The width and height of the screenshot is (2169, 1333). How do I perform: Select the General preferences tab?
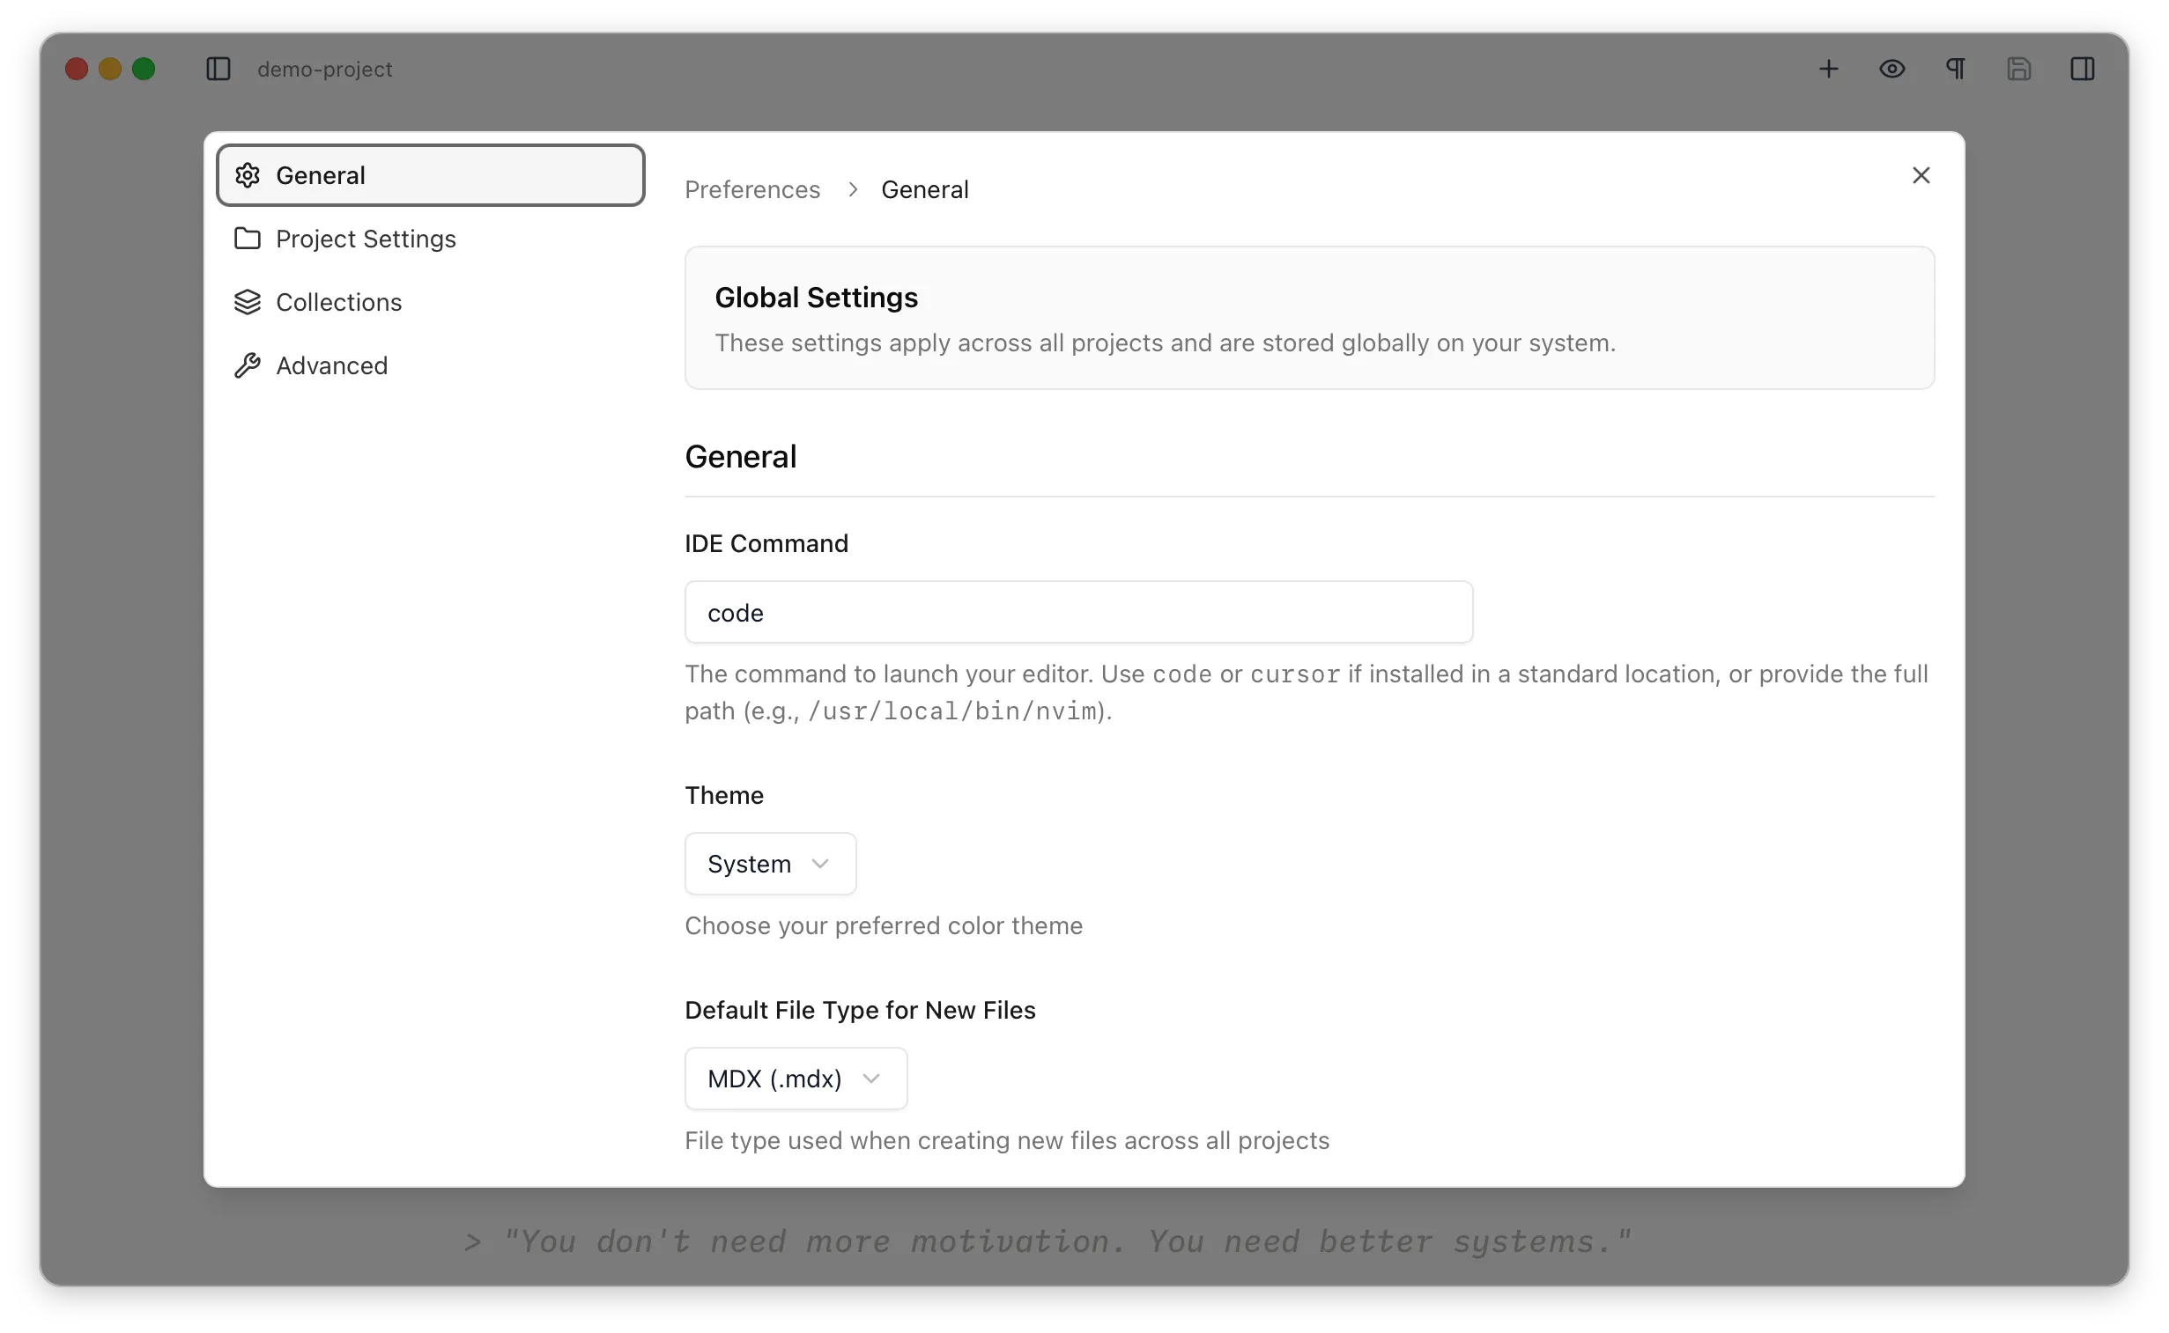pos(431,175)
